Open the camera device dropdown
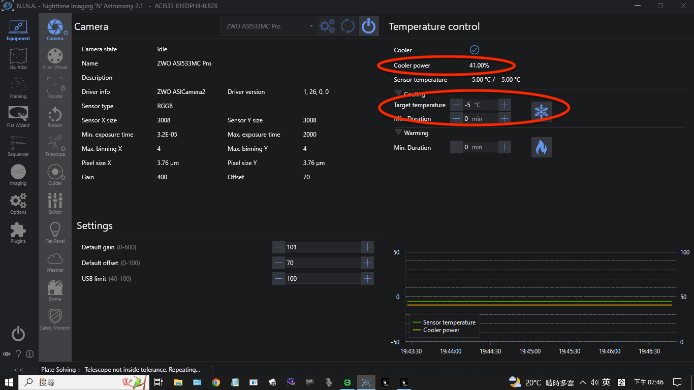This screenshot has width=694, height=390. pyautogui.click(x=268, y=26)
